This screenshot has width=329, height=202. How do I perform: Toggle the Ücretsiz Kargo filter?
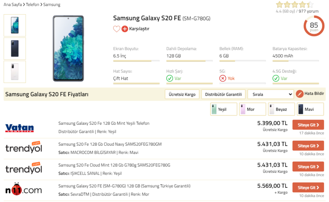[x=182, y=94]
